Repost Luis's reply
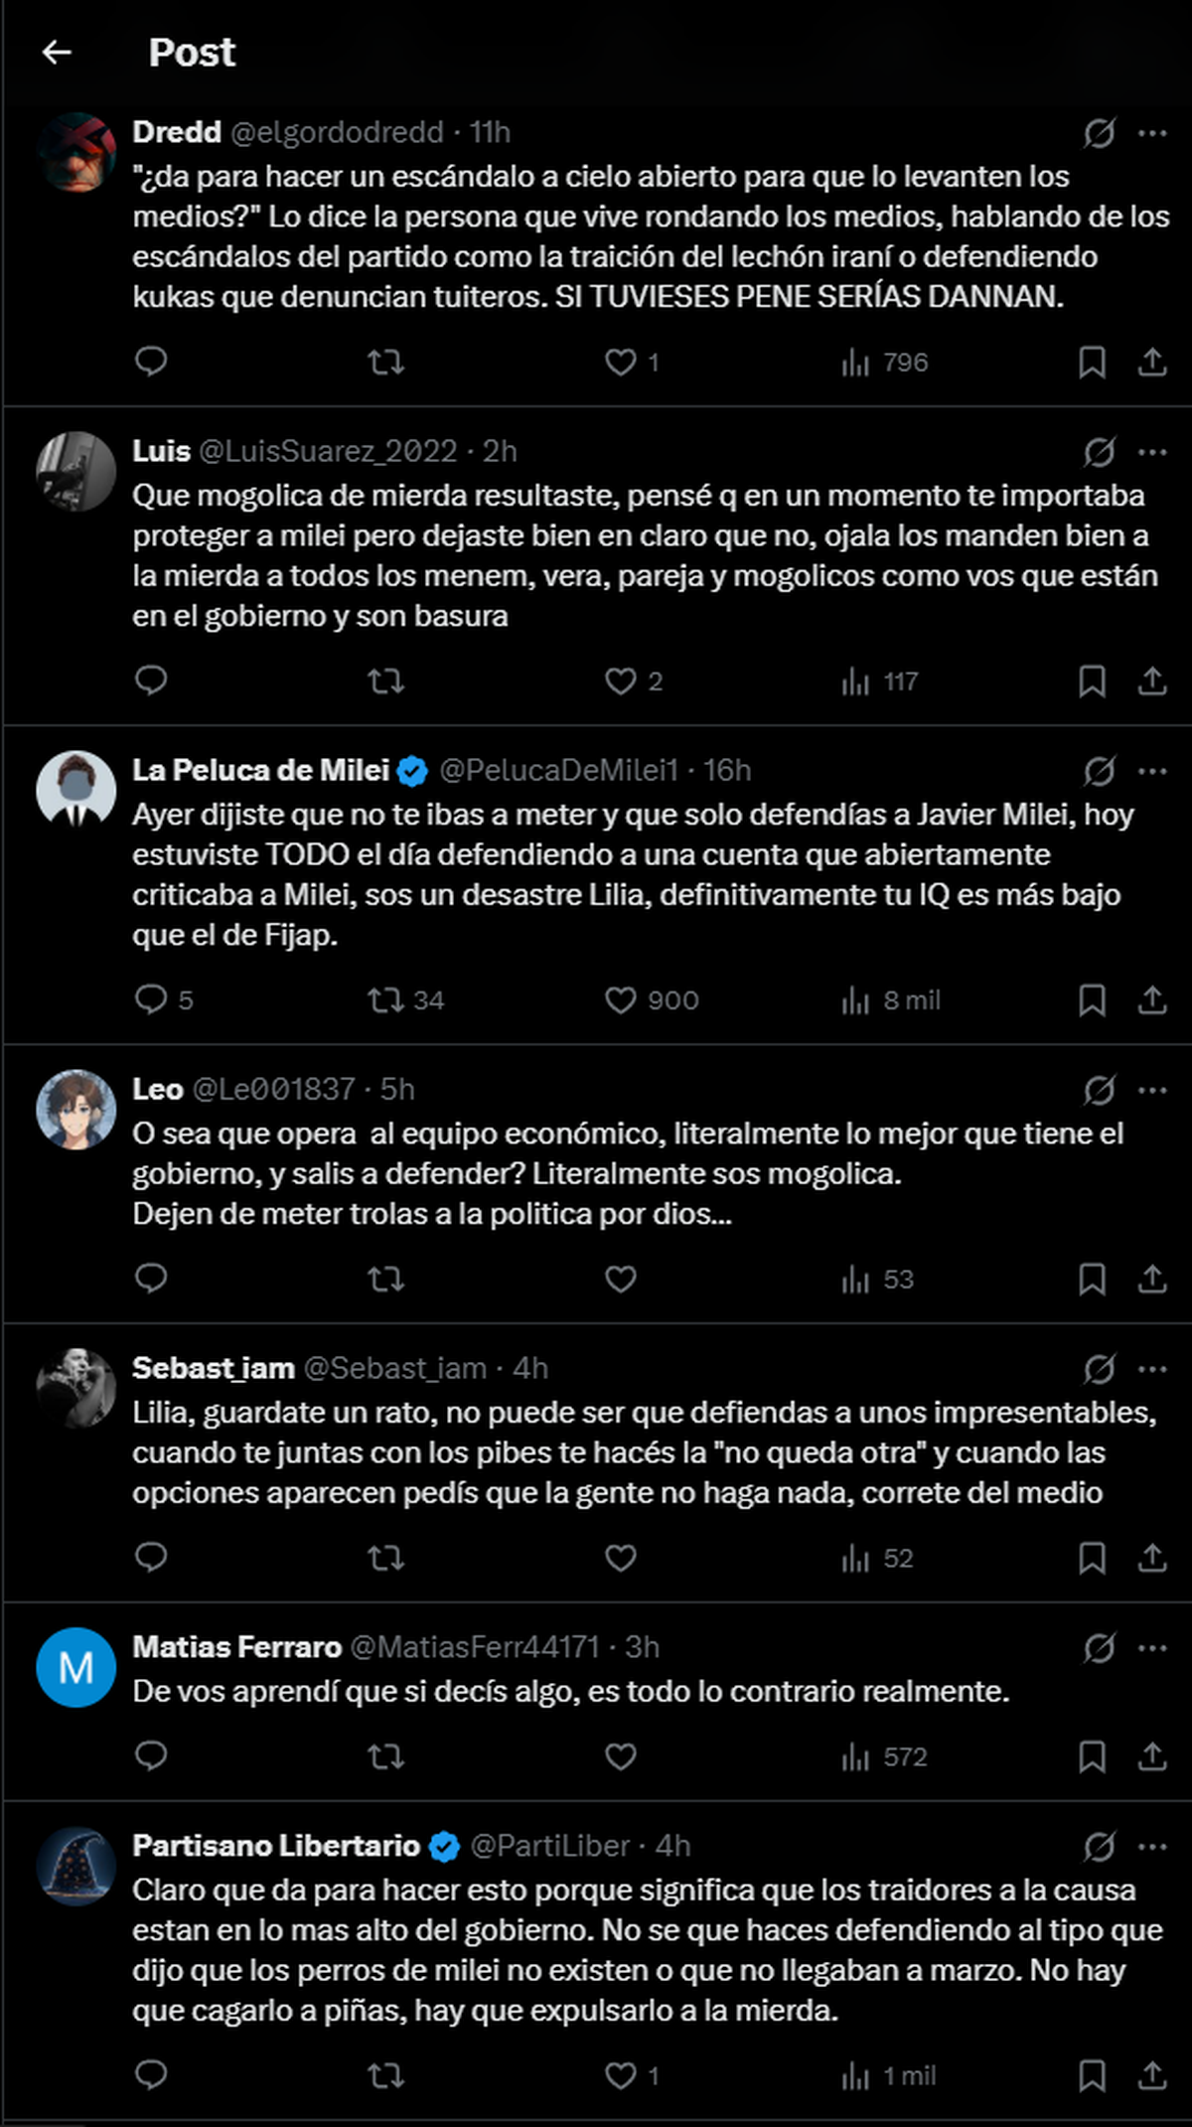Screen dimensions: 1192x2127 pyautogui.click(x=385, y=681)
